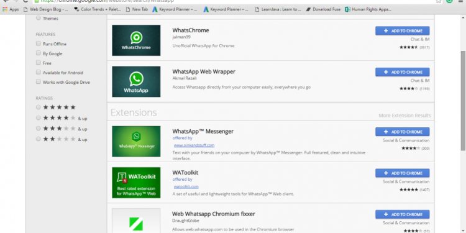Open the WhatsApp™ Messenger title

tap(203, 131)
